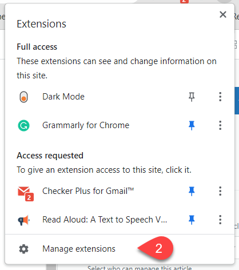
Task: Pin the Dark Mode extension
Action: [192, 97]
